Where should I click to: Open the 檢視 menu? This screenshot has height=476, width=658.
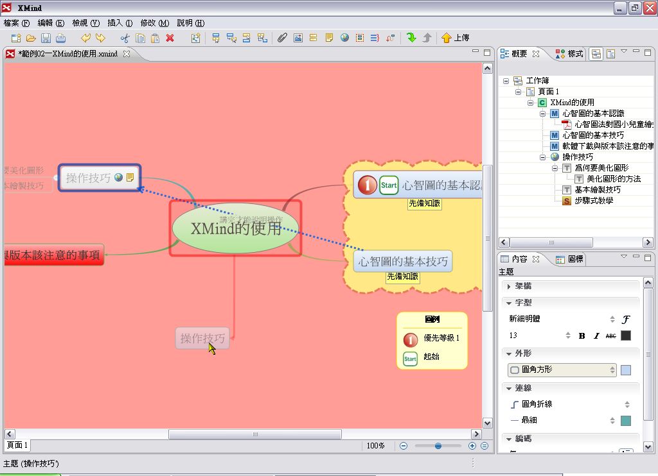tap(85, 22)
